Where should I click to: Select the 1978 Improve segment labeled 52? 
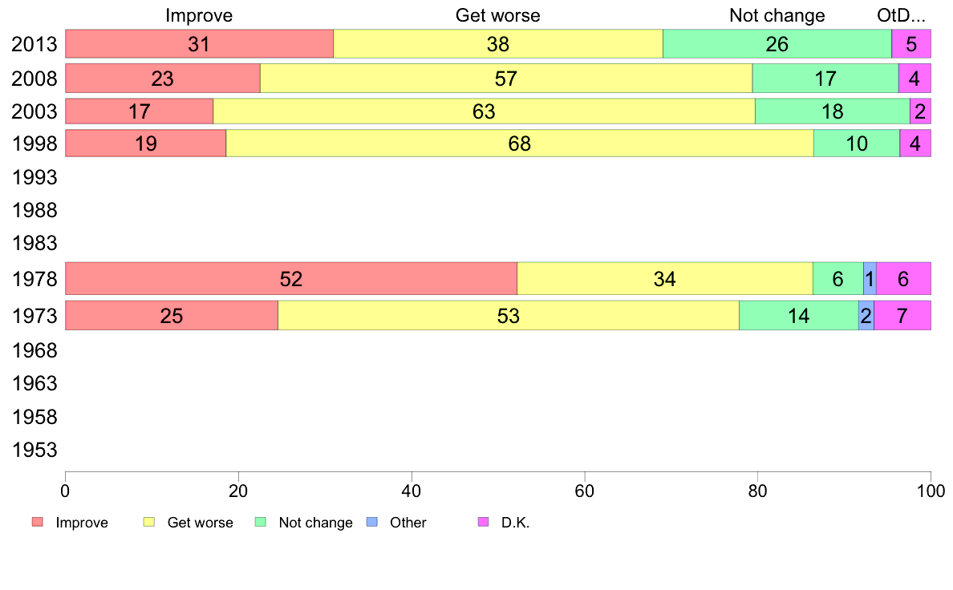(290, 279)
